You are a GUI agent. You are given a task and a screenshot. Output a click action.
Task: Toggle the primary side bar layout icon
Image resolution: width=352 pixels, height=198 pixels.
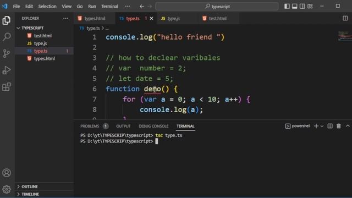click(287, 6)
